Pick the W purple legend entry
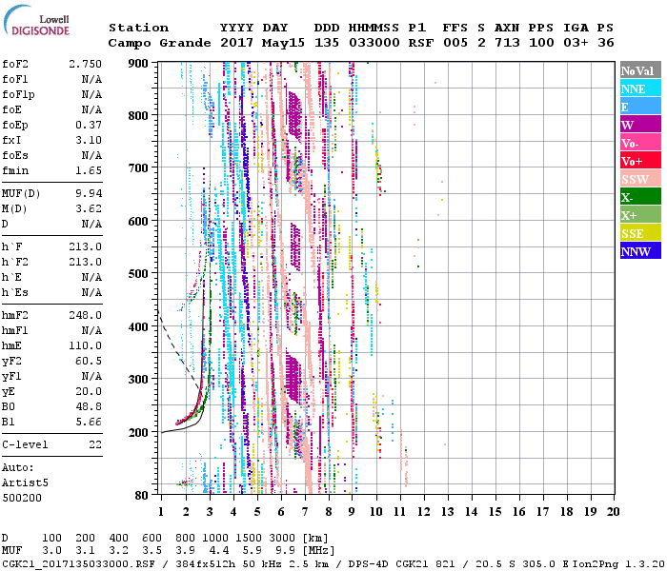 [639, 125]
